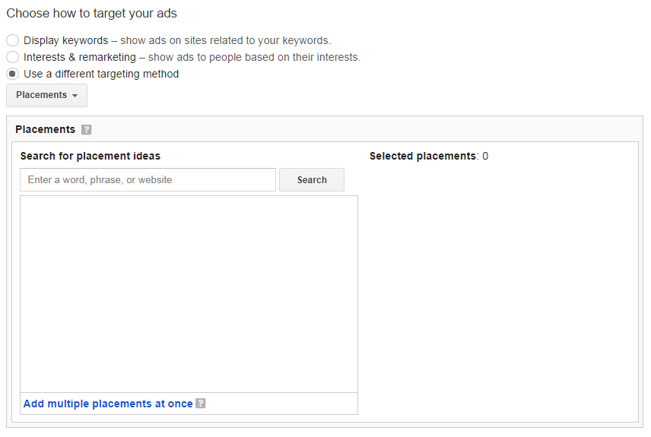Open Add multiple placements at once link
This screenshot has width=651, height=437.
coord(108,404)
